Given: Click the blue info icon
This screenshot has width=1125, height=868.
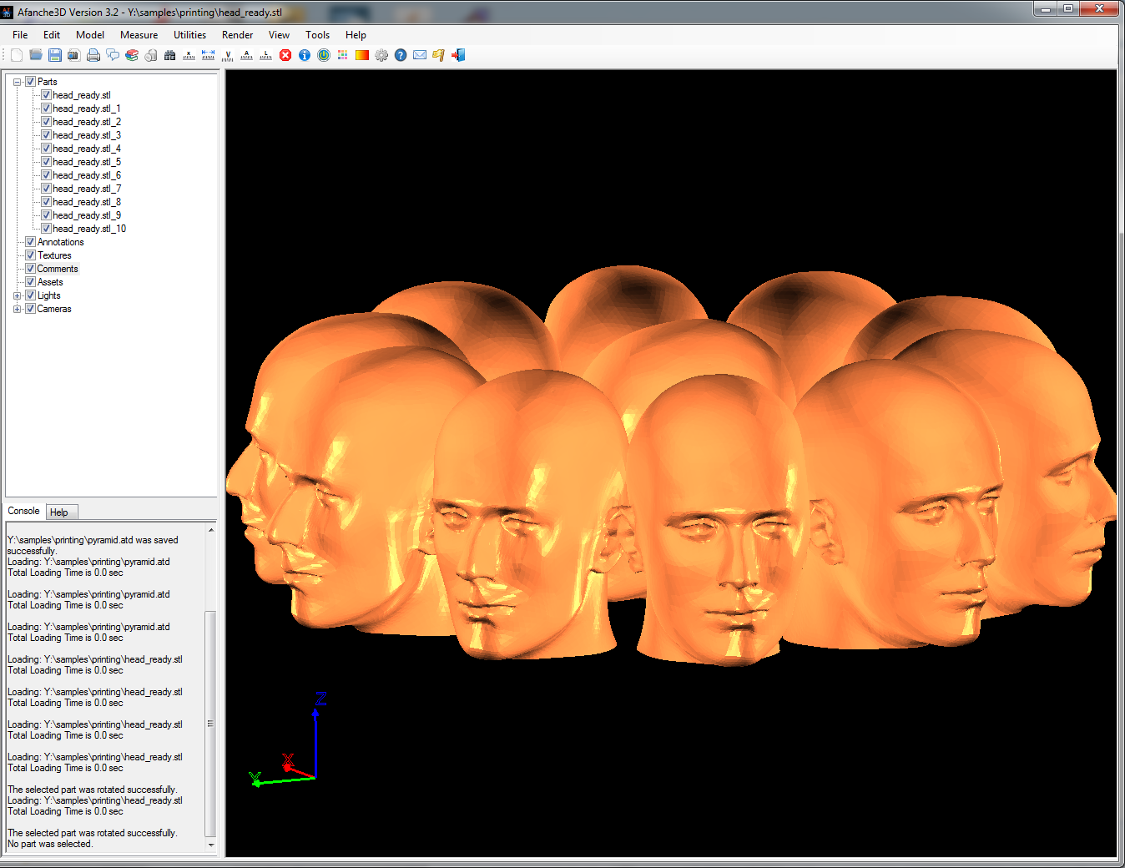Looking at the screenshot, I should point(305,55).
